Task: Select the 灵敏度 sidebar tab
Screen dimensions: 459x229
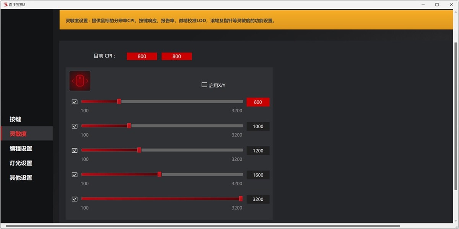Action: click(18, 134)
